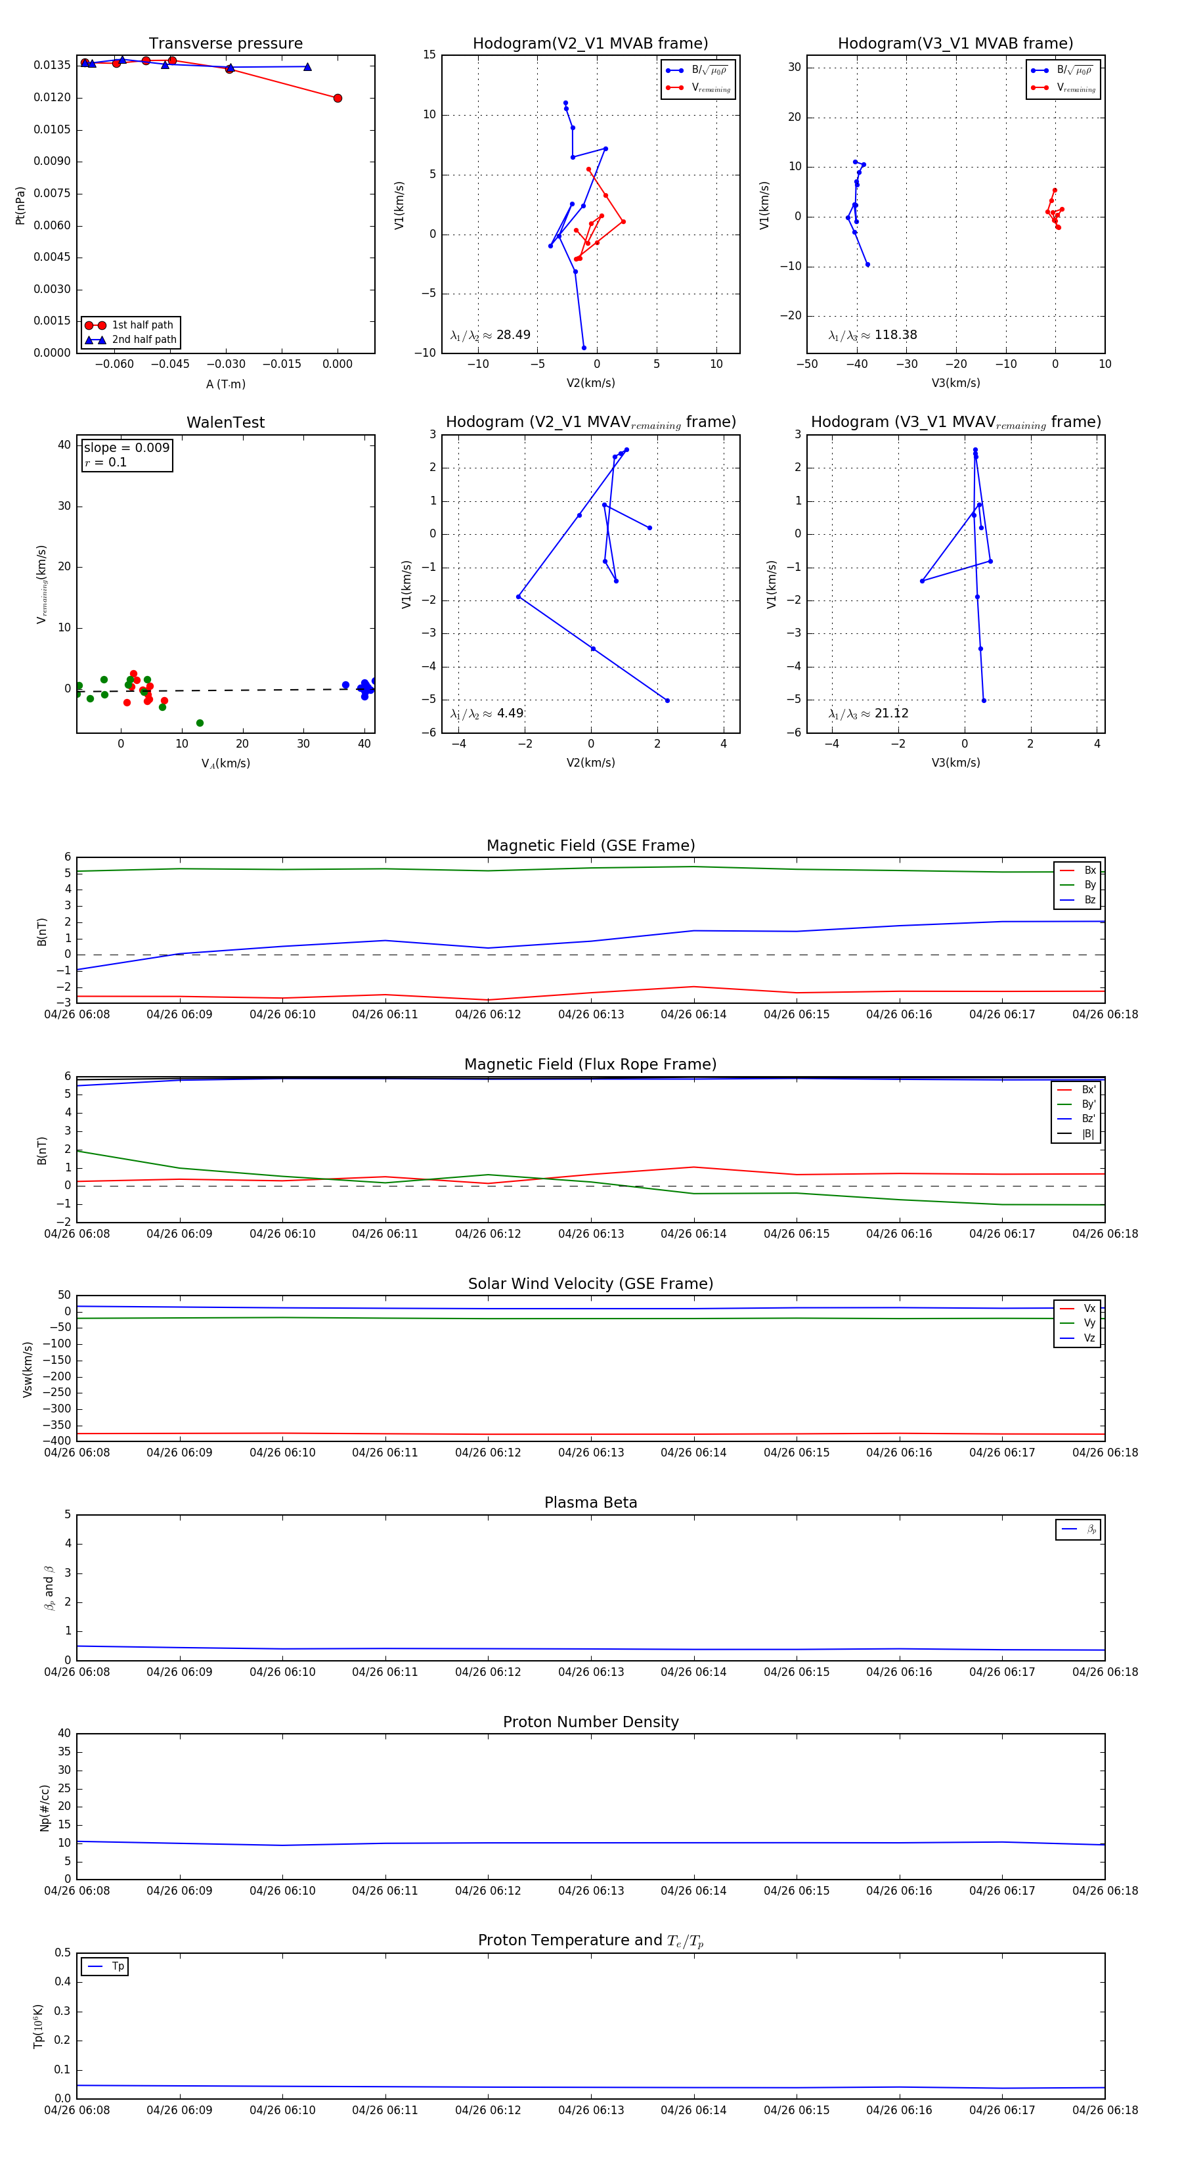The height and width of the screenshot is (2168, 1182).
Task: Click the V remaining legend entry in V2_V1 MVAB hodogram
Action: tap(697, 87)
